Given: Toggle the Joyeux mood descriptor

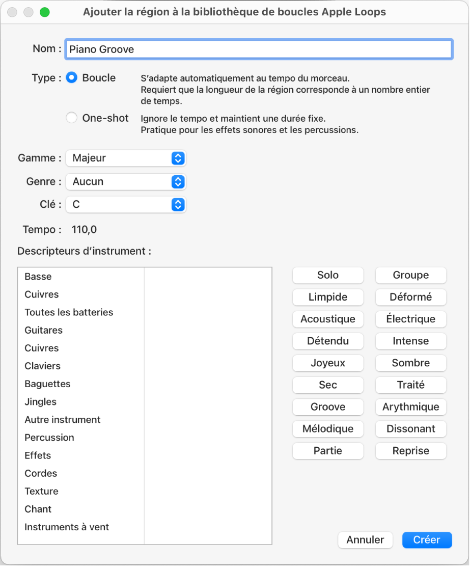Looking at the screenshot, I should coord(328,363).
